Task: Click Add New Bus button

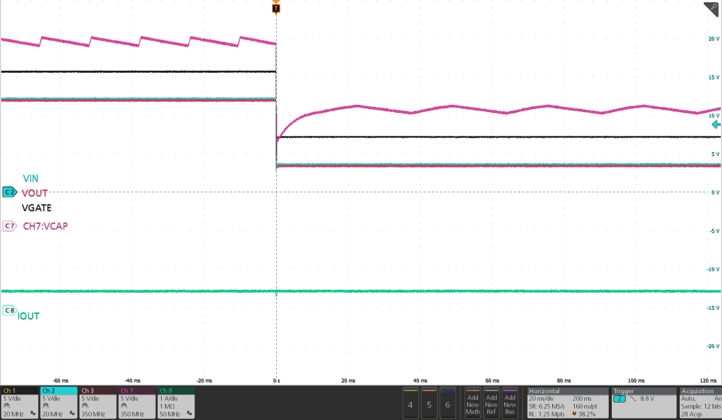Action: pos(510,403)
